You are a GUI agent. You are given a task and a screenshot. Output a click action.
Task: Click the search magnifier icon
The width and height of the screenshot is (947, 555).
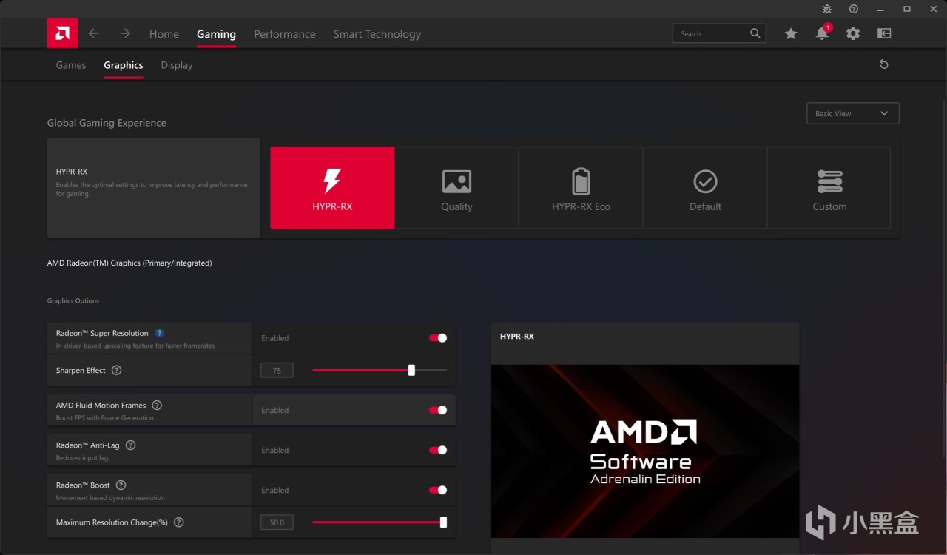click(755, 33)
